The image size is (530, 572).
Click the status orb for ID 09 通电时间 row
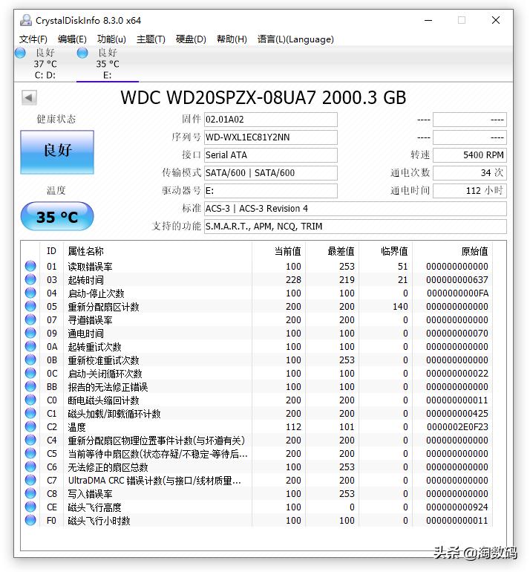[30, 333]
